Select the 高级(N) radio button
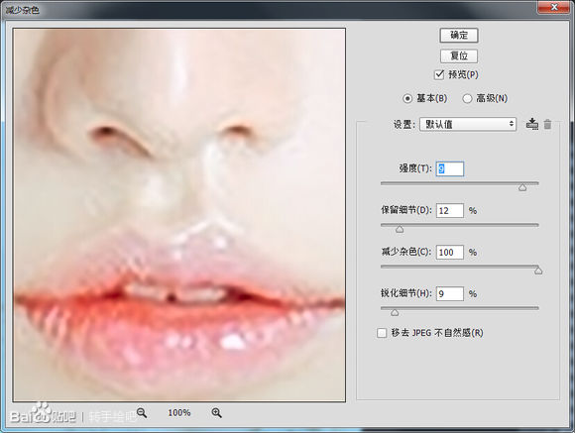 [467, 99]
